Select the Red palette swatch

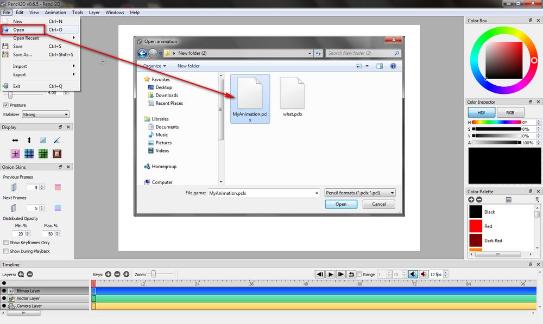coord(476,226)
